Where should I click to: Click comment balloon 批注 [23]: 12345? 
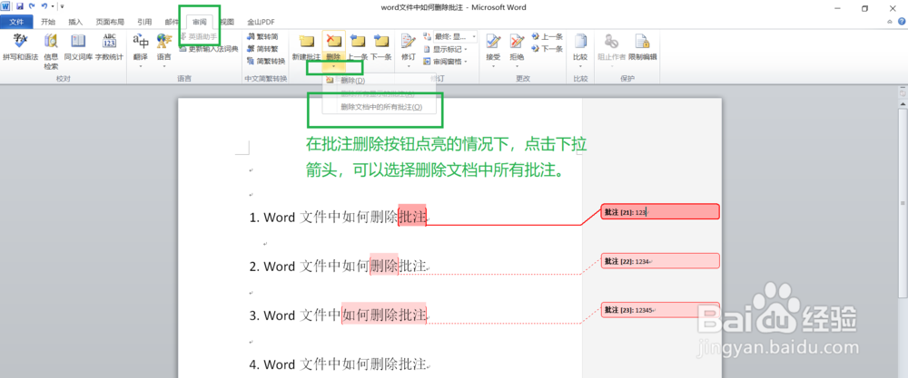click(660, 310)
